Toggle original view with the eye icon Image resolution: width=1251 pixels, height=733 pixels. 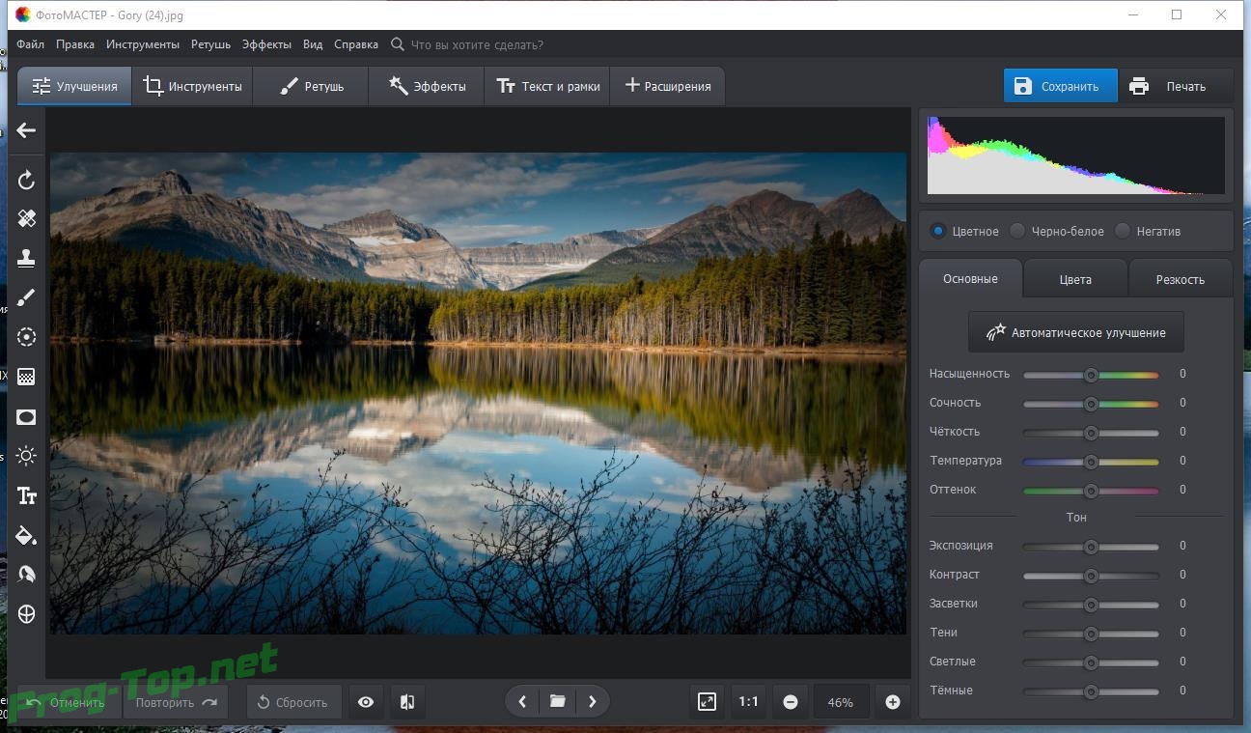point(366,702)
